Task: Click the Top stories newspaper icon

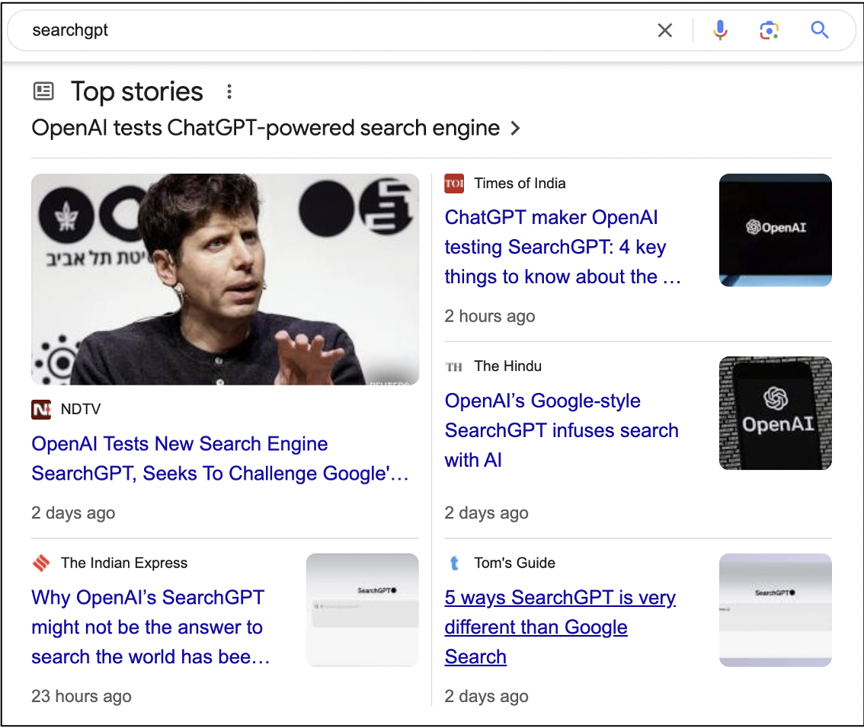Action: point(43,91)
